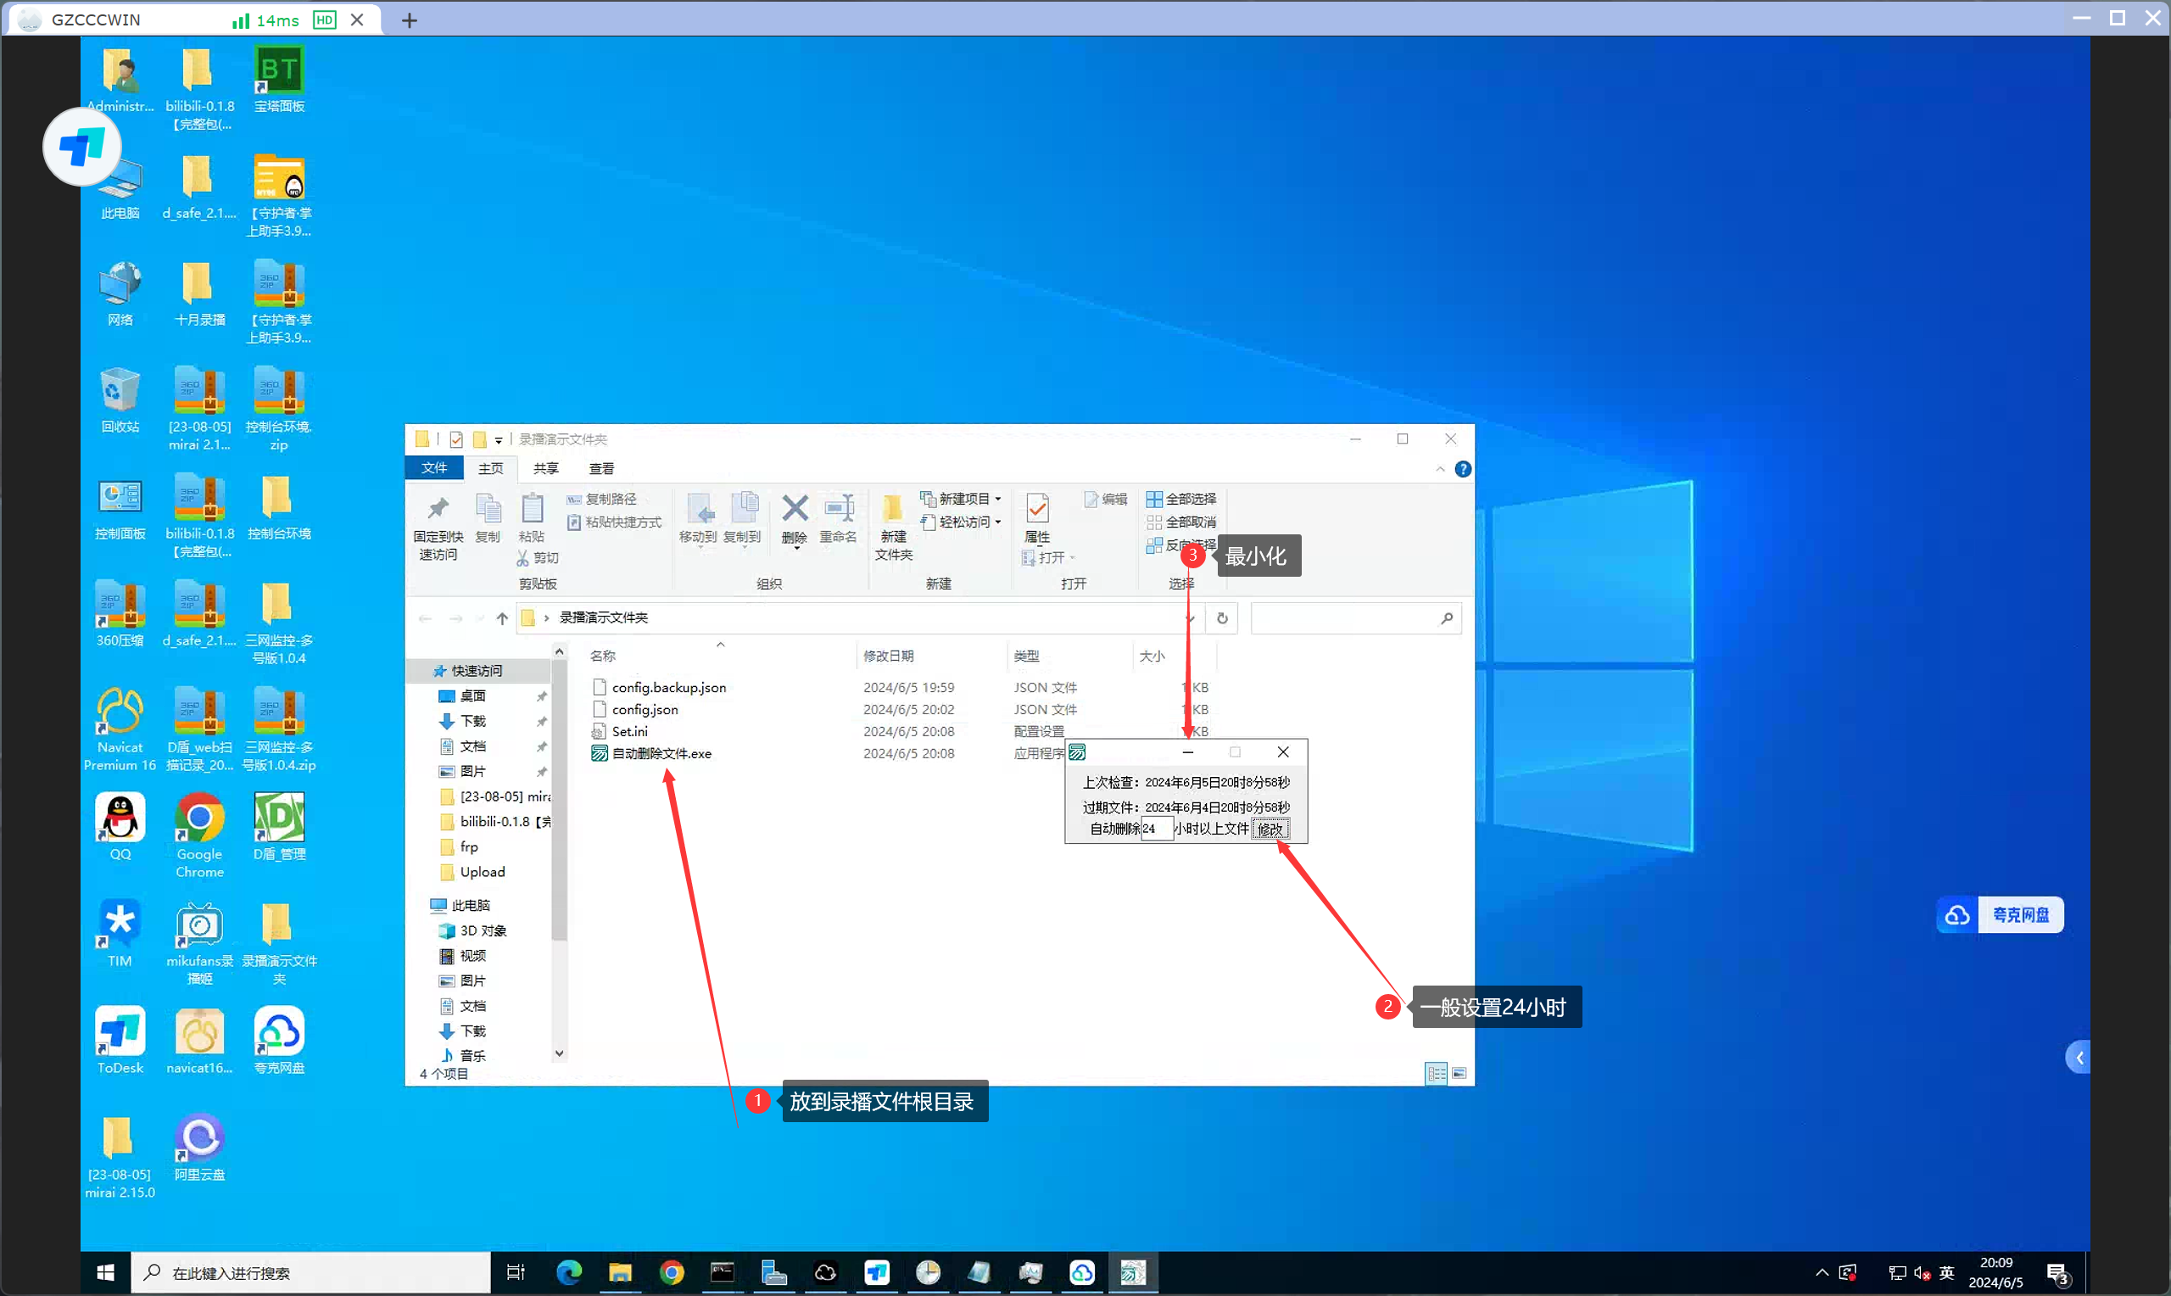Screen dimensions: 2171x1296
Task: Collapse the ribbon with chevron arrow
Action: [x=1439, y=469]
